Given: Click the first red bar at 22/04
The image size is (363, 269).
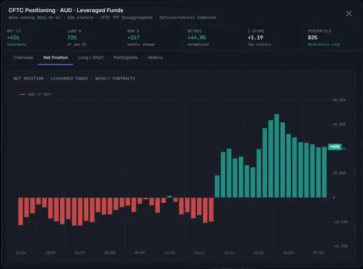Looking at the screenshot, I should (20, 211).
